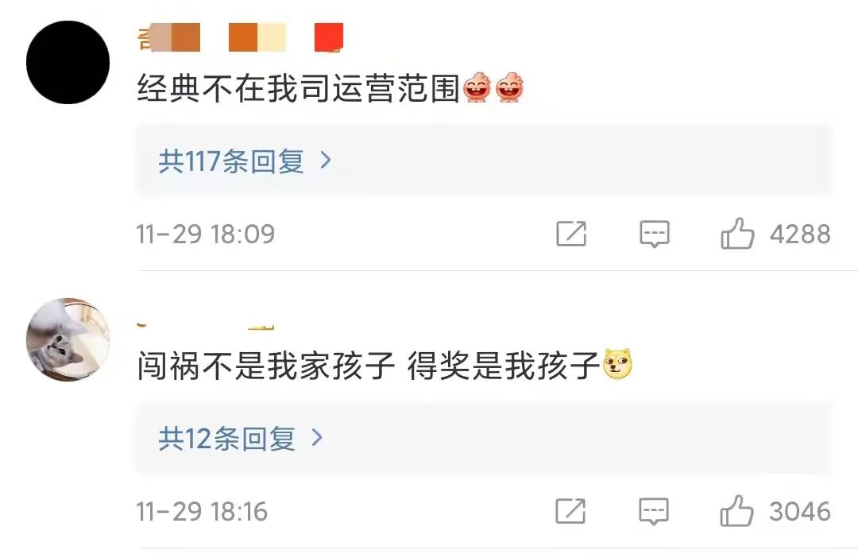Viewport: 858px width, 554px height.
Task: Open the black circular profile avatar
Action: click(x=68, y=63)
